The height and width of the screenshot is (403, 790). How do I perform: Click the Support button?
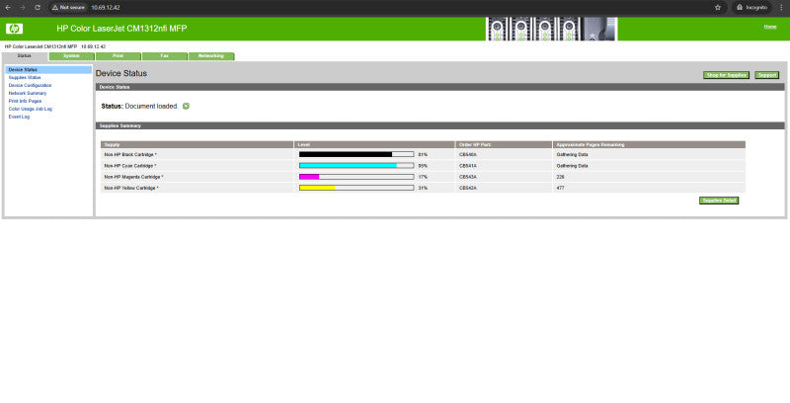767,75
